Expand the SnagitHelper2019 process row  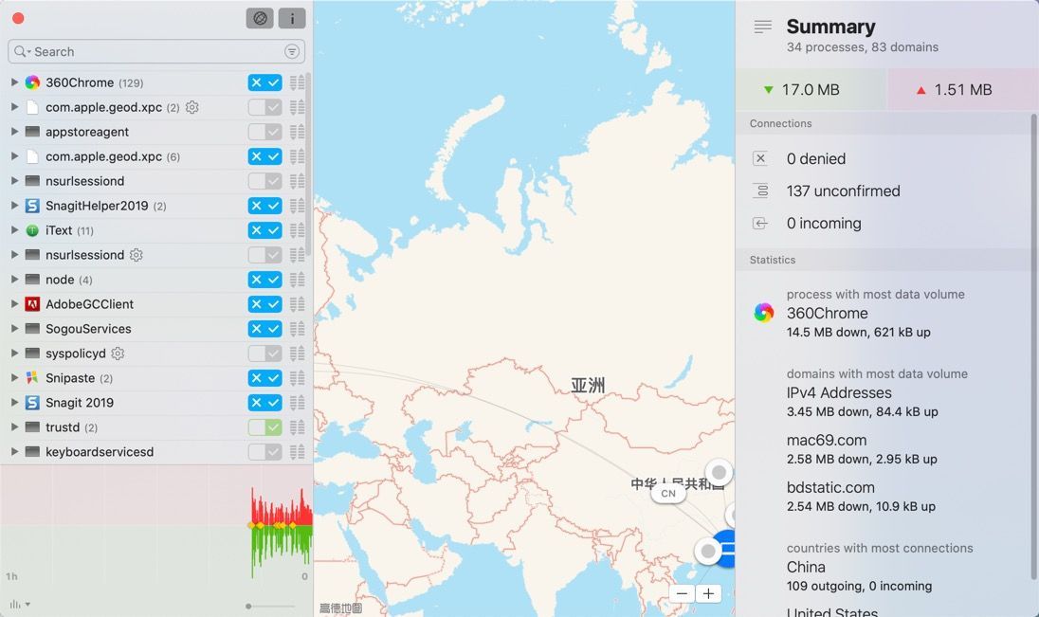click(14, 206)
